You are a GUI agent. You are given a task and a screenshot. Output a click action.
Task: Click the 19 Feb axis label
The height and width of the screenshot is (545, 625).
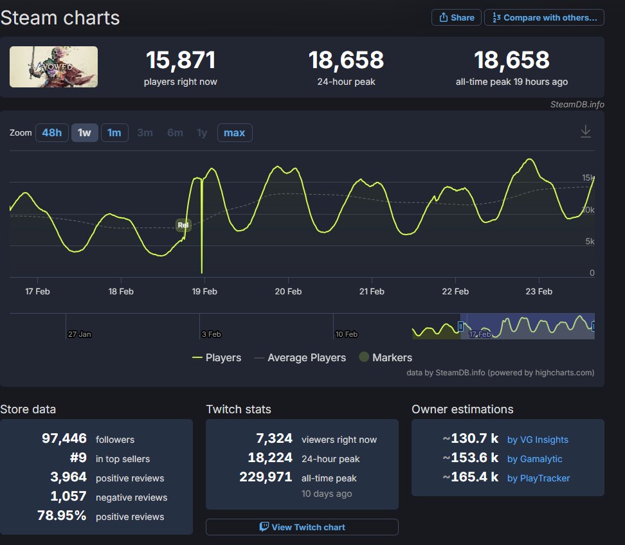click(204, 291)
